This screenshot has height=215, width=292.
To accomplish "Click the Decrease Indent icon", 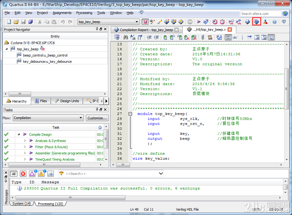I will [x=156, y=37].
